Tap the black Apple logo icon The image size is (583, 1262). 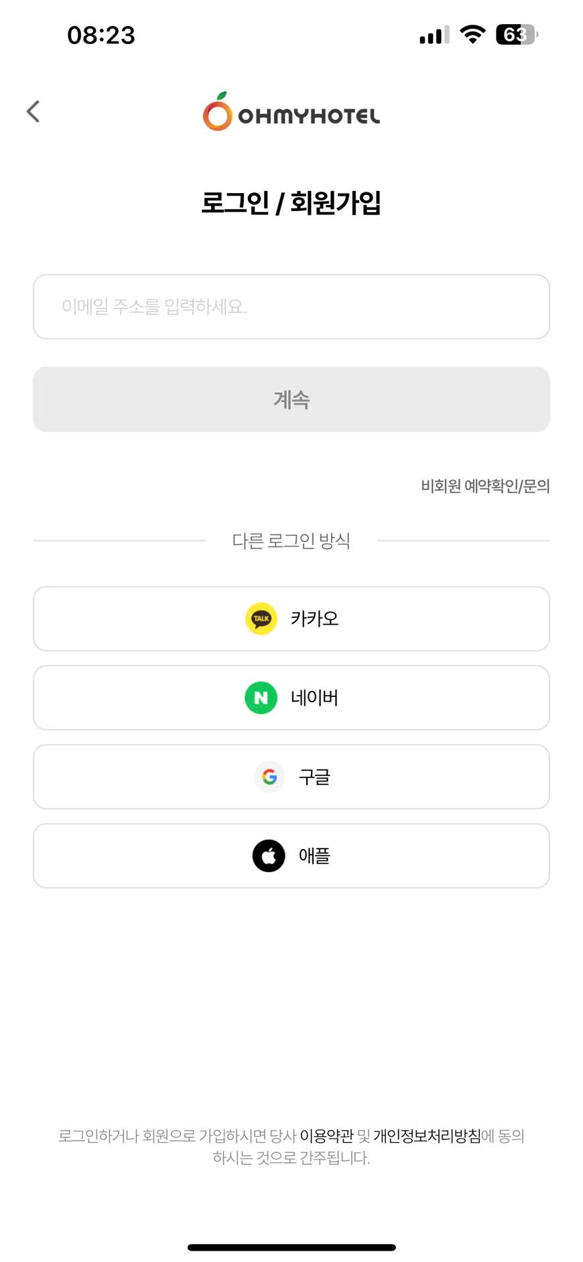coord(269,856)
